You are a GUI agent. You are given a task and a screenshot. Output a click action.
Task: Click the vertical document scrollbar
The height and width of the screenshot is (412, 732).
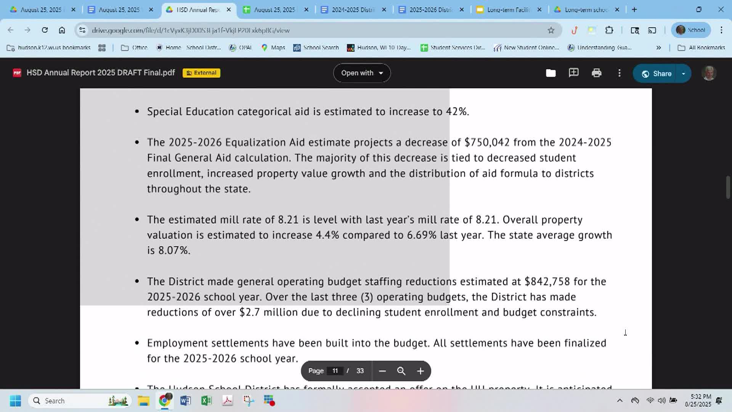[728, 187]
